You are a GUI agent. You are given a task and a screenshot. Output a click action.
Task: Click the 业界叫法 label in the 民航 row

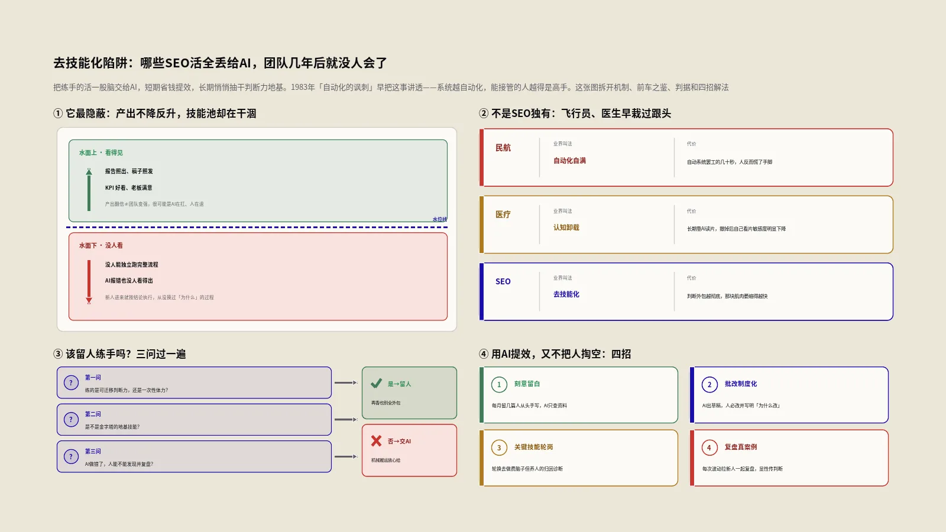point(563,144)
